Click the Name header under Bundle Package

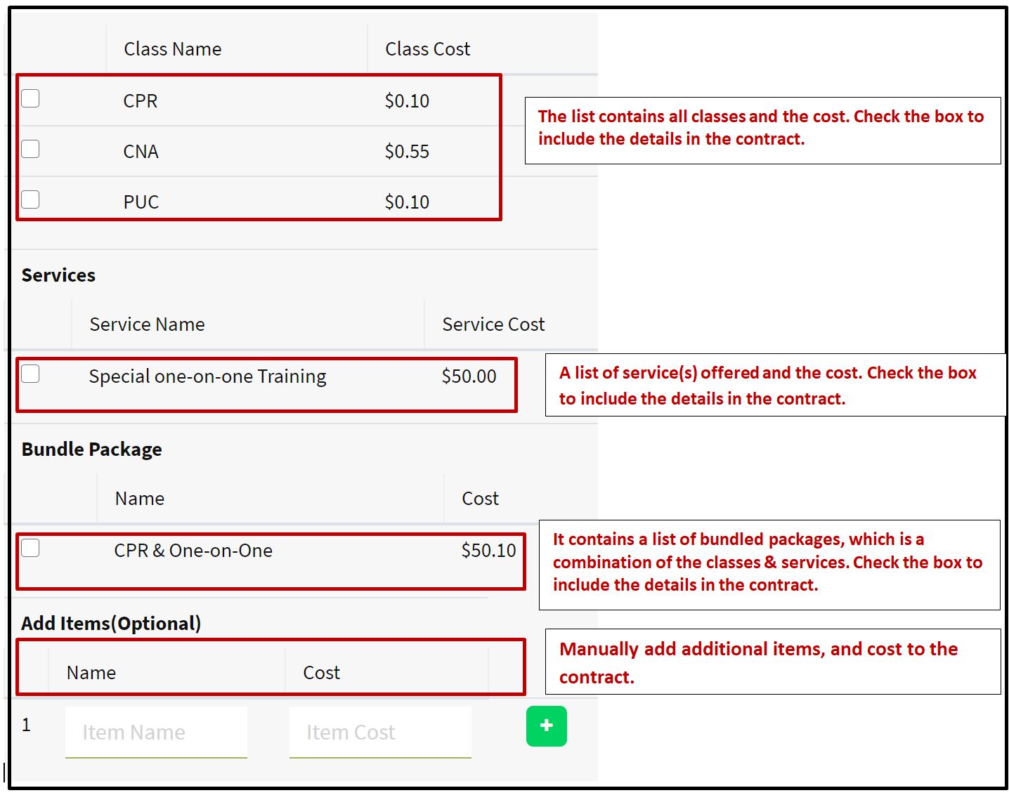(x=139, y=499)
